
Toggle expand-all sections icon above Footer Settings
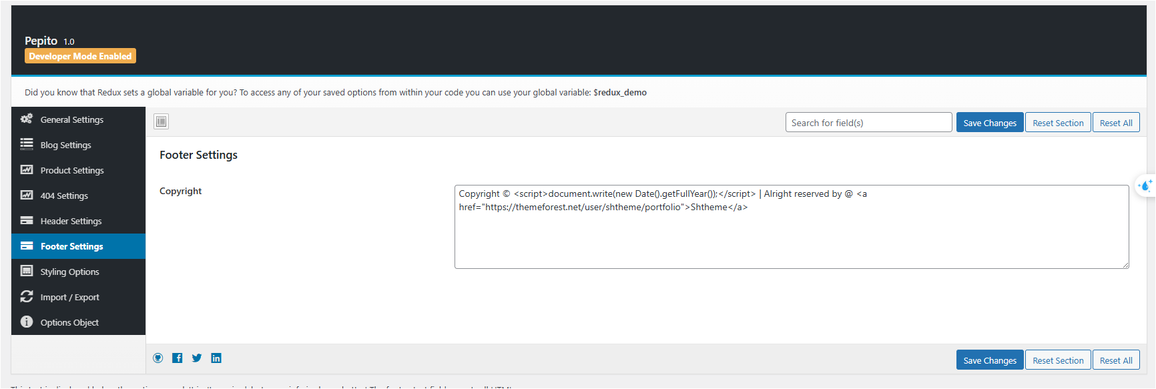[x=162, y=121]
